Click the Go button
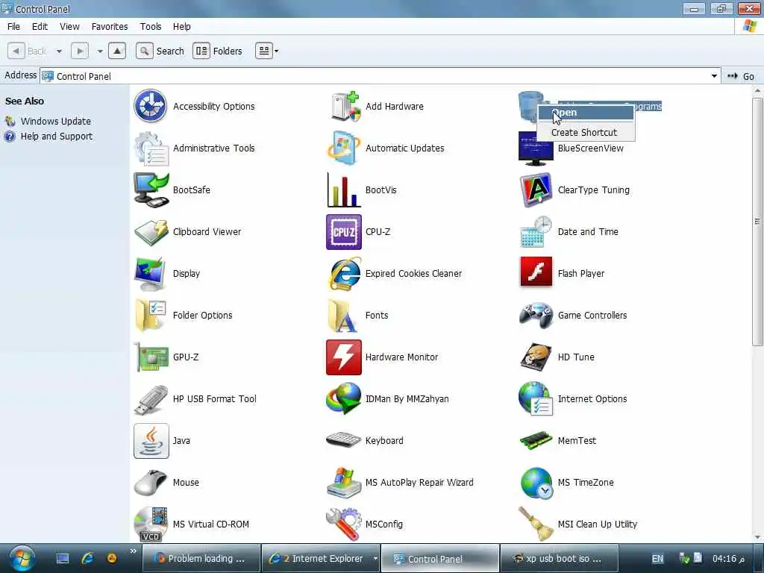 741,76
